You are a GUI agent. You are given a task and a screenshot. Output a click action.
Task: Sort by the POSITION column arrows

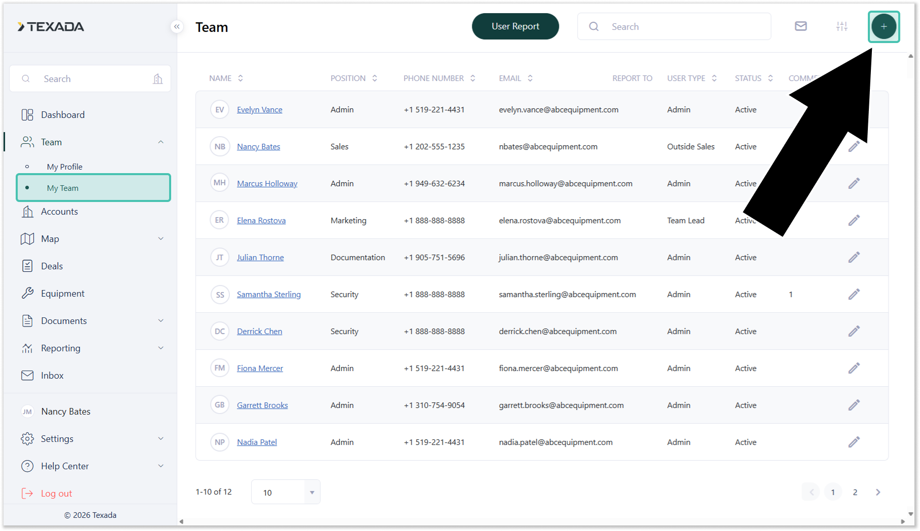tap(375, 78)
